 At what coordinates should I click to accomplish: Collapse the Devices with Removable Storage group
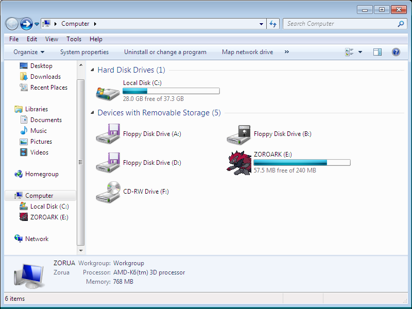coord(92,113)
